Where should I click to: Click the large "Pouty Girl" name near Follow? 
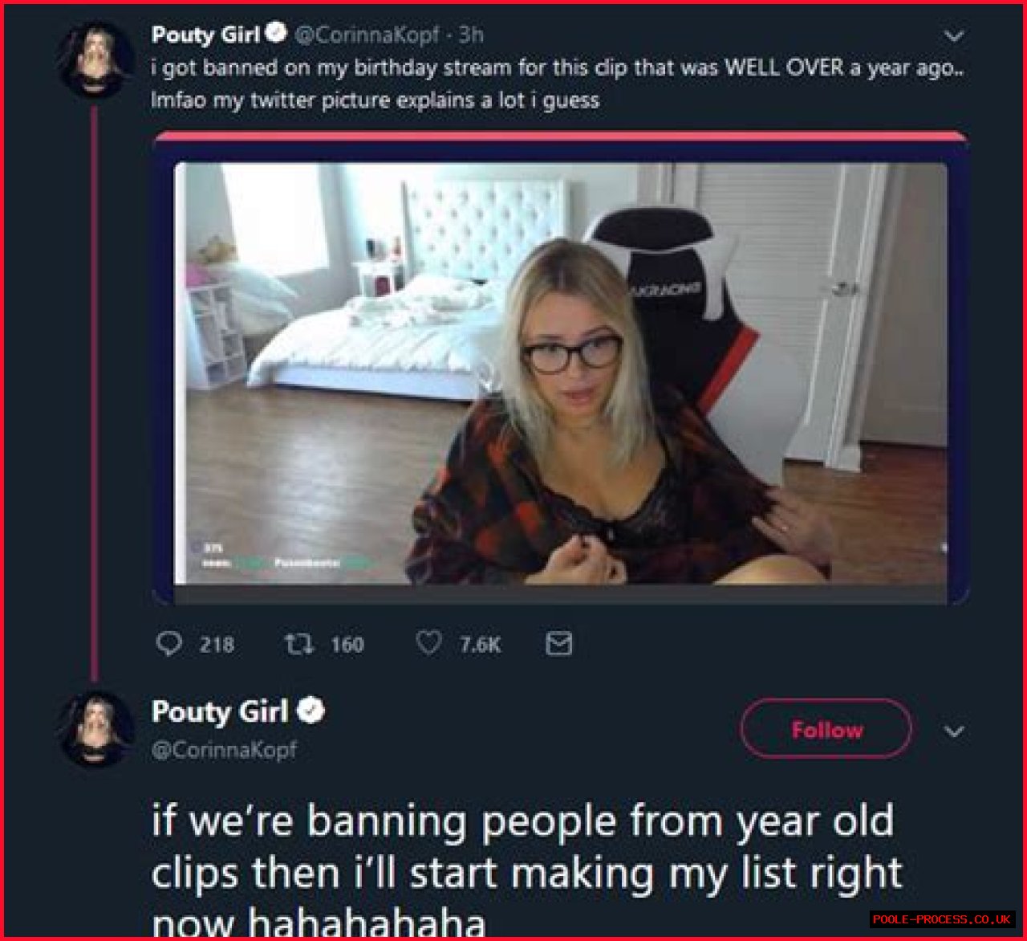coord(220,711)
